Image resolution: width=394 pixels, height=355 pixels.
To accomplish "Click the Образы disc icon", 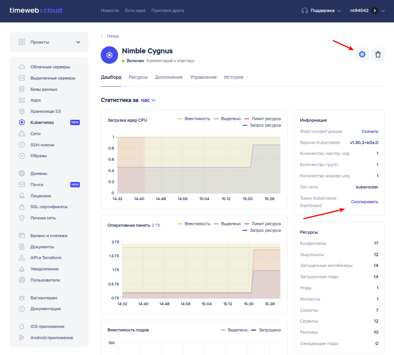I will pyautogui.click(x=22, y=156).
